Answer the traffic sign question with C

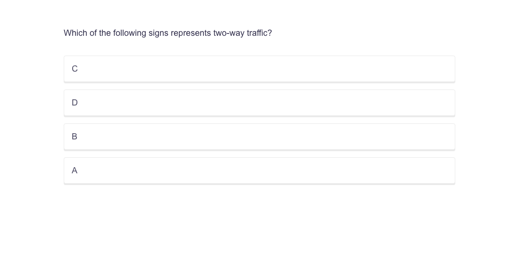259,69
